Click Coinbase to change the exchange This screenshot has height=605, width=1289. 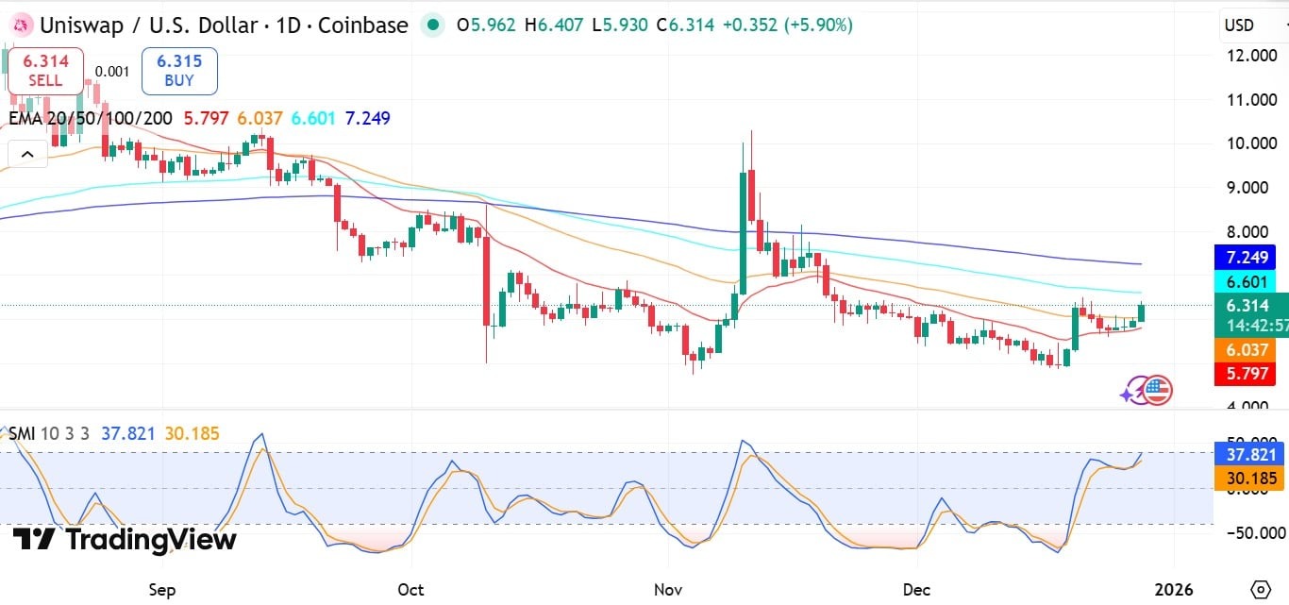(365, 25)
